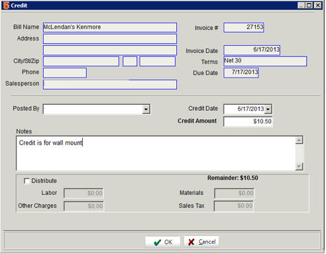Click the State field
Image resolution: width=326 pixels, height=254 pixels.
tap(130, 61)
